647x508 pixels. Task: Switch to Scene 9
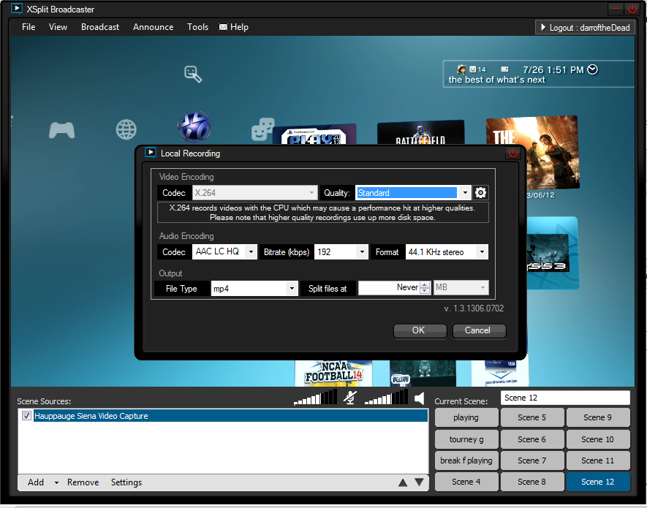click(598, 417)
